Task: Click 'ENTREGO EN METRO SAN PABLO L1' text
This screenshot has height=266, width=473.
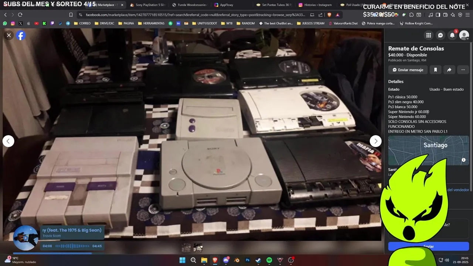Action: 418,132
